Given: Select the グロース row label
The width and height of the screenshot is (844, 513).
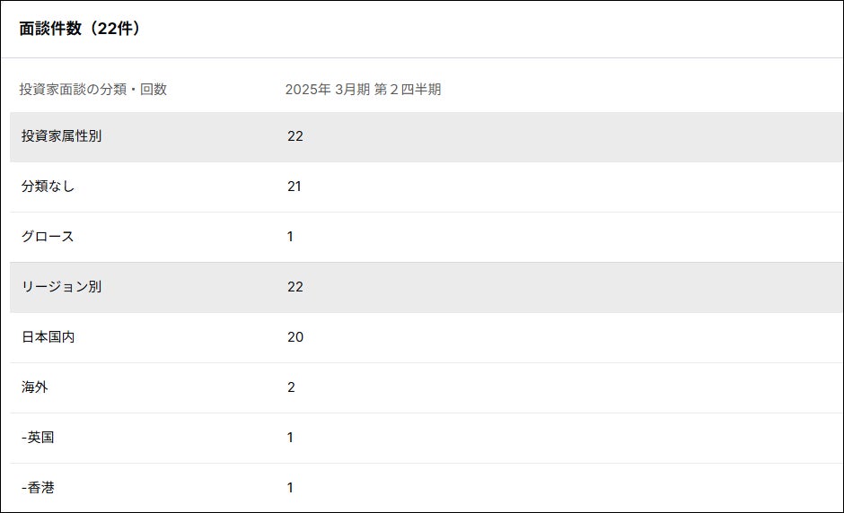Looking at the screenshot, I should pos(48,237).
